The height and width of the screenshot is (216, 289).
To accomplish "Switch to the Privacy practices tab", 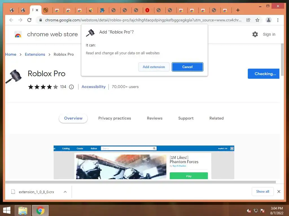I will pos(115,118).
